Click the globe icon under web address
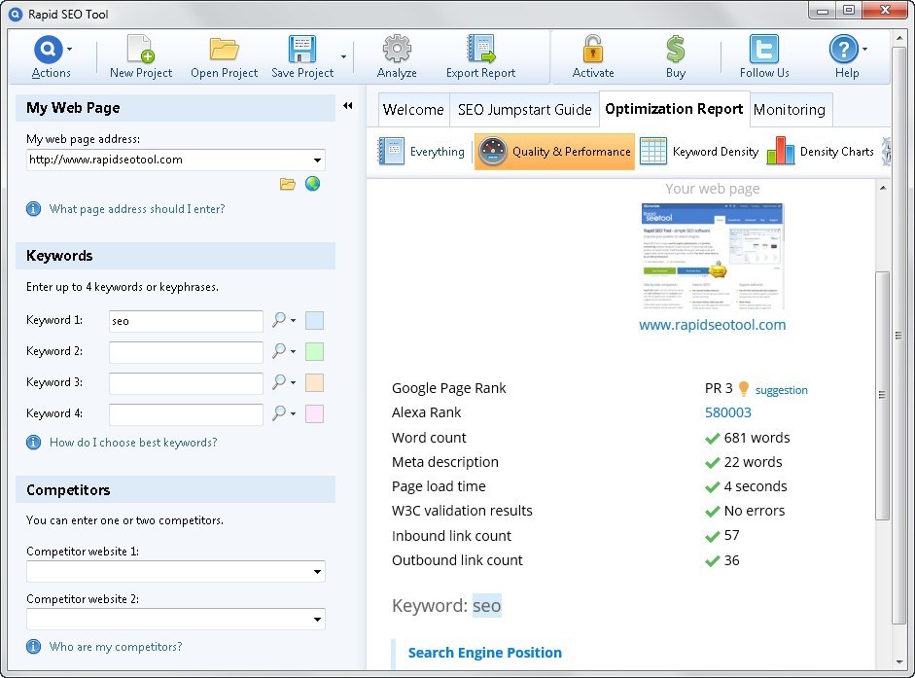The width and height of the screenshot is (915, 678). [x=312, y=184]
